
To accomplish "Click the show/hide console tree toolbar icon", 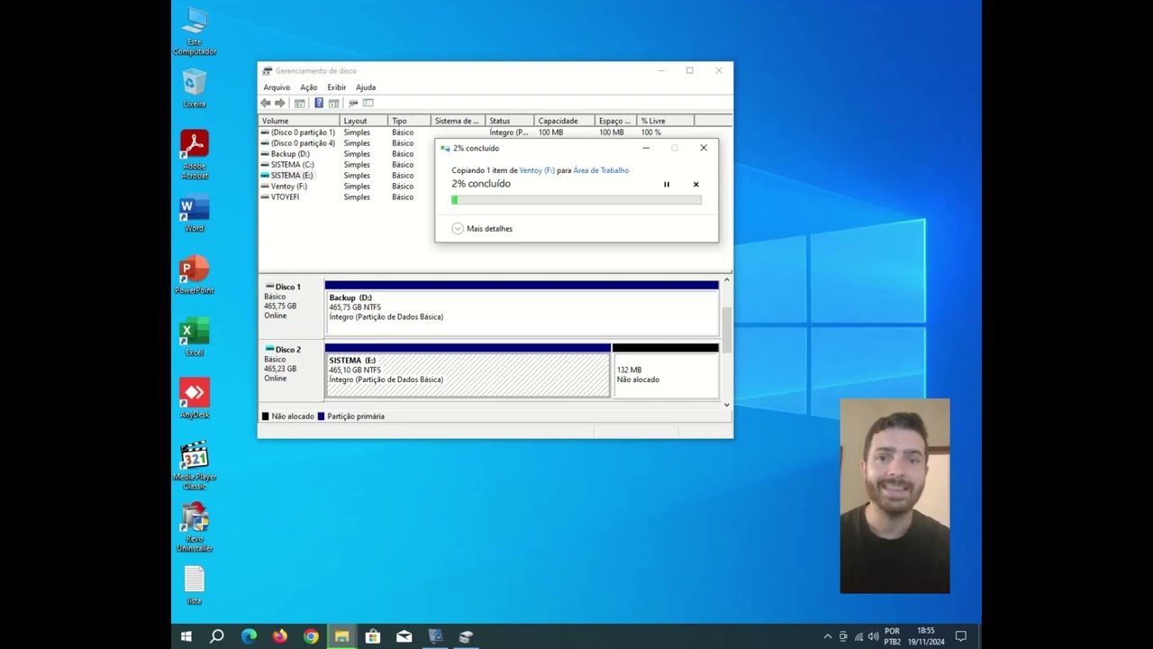I will coord(300,104).
